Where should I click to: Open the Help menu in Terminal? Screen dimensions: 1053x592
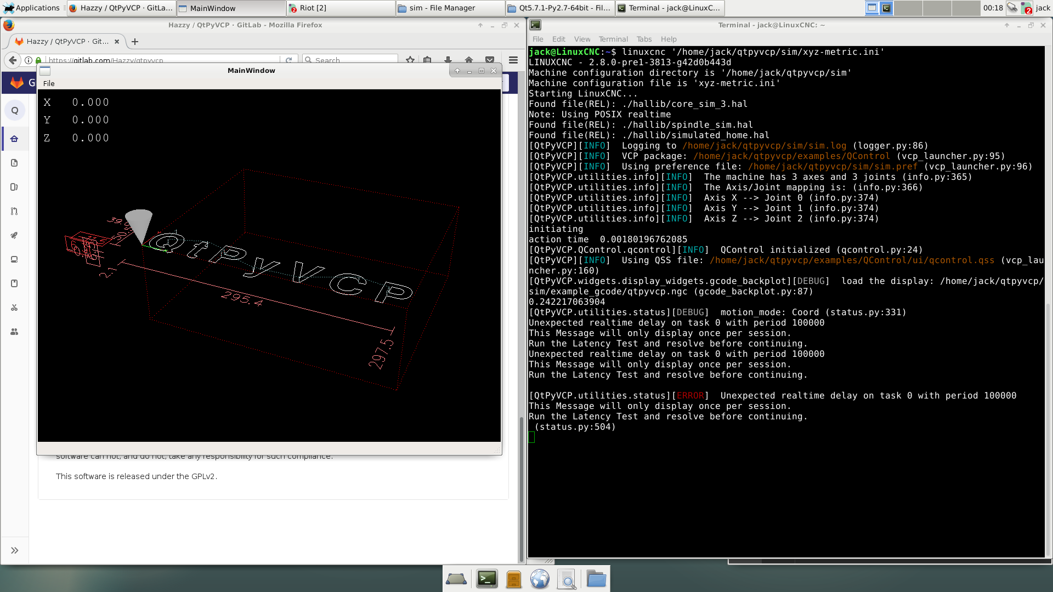pyautogui.click(x=669, y=39)
